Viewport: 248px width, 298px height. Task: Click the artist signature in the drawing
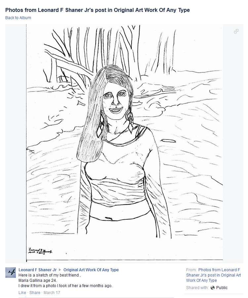pos(40,251)
